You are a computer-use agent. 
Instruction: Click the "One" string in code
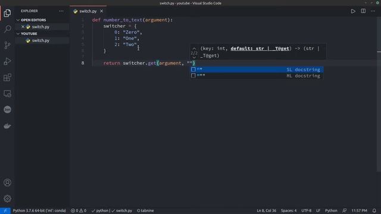[130, 38]
